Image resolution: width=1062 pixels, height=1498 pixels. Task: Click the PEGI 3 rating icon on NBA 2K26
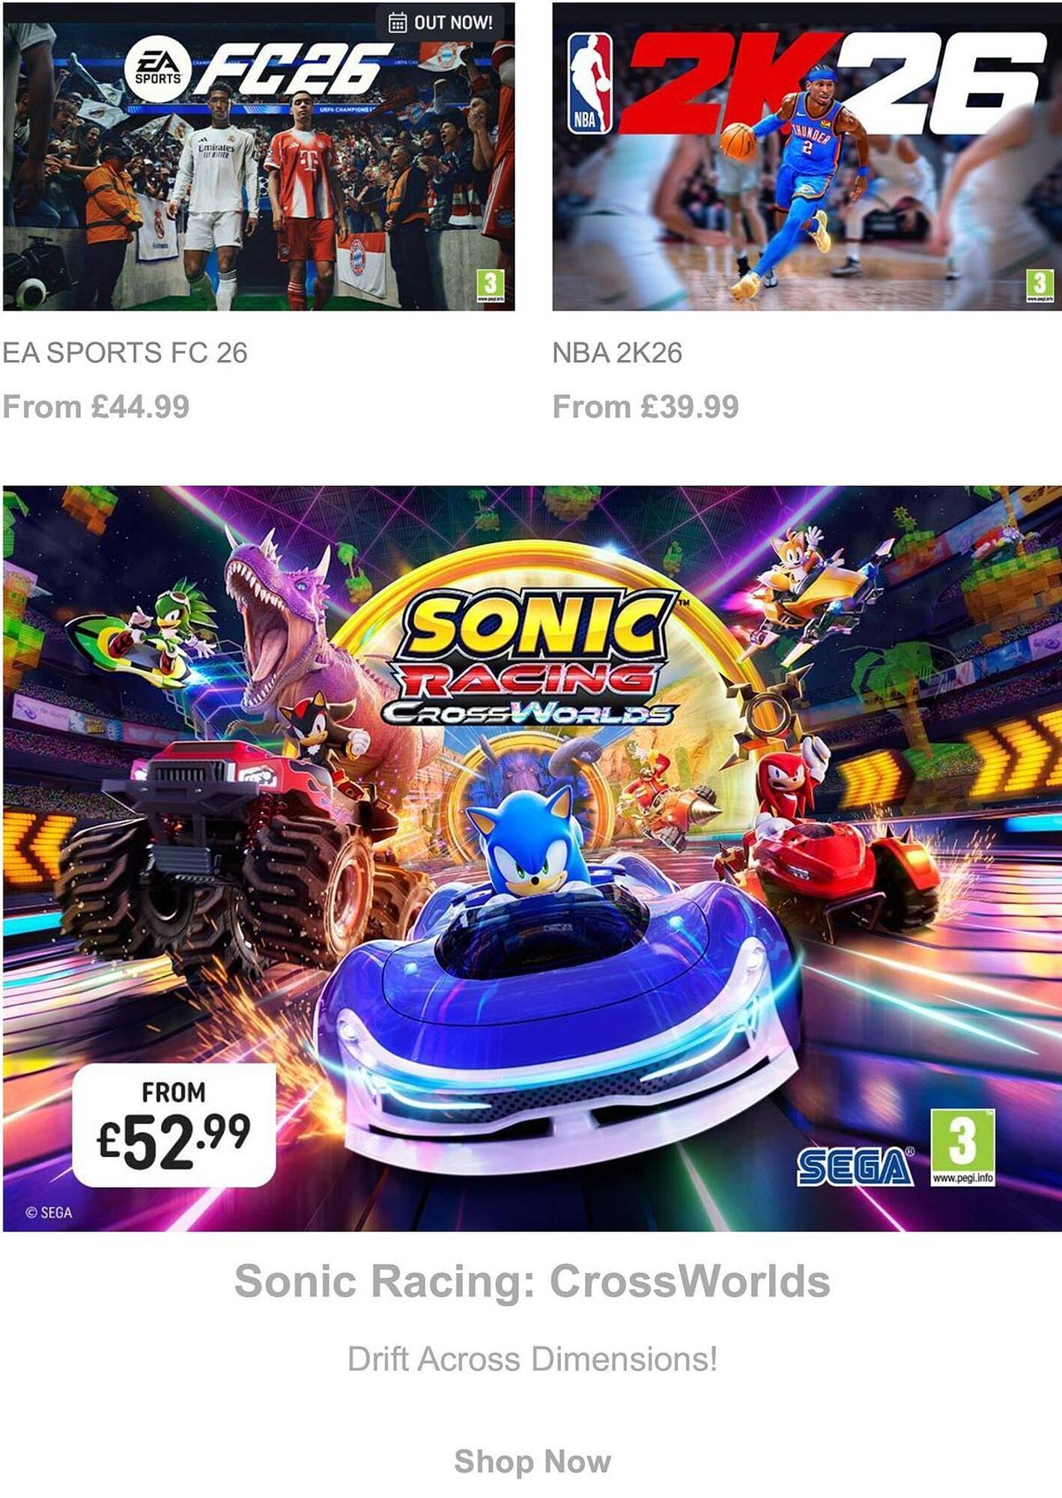click(1040, 286)
